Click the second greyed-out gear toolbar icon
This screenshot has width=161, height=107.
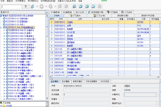[x=50, y=6]
